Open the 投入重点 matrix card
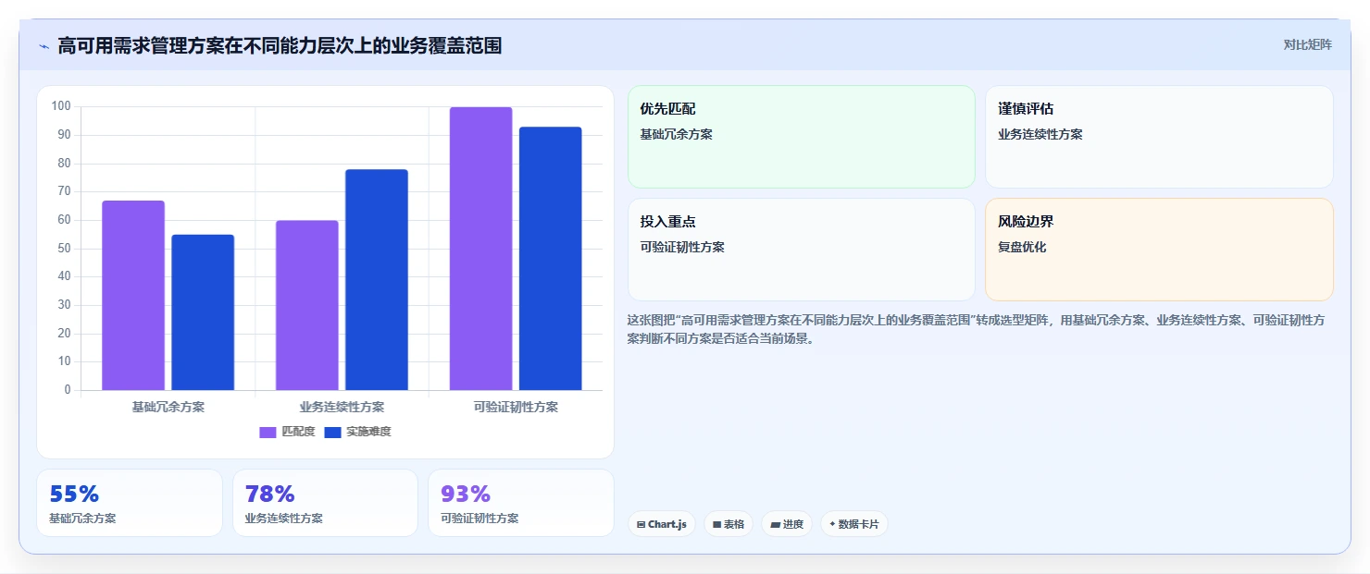The height and width of the screenshot is (574, 1370). tap(802, 250)
